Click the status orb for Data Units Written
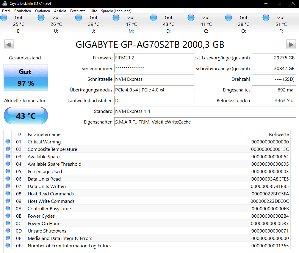Screen dimensions: 299x253 coord(8,186)
